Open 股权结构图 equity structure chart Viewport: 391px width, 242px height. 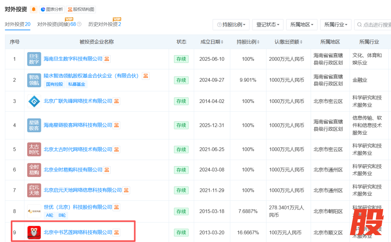point(81,9)
